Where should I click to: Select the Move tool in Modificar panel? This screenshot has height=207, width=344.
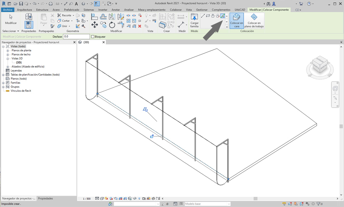pyautogui.click(x=94, y=25)
